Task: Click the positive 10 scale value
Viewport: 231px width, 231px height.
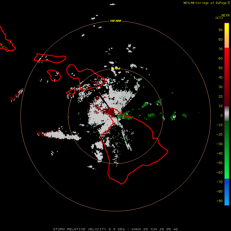Action: 220,106
